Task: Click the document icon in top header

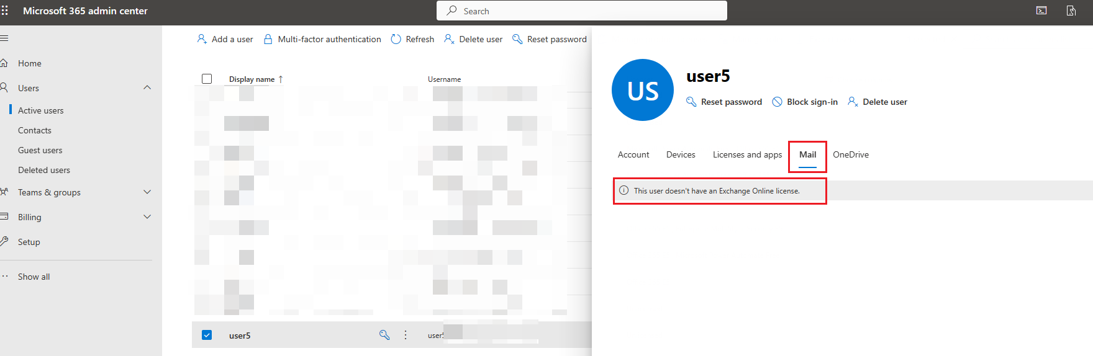Action: [x=1071, y=11]
